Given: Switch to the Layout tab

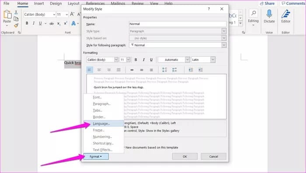Looking at the screenshot, I should (x=73, y=3).
